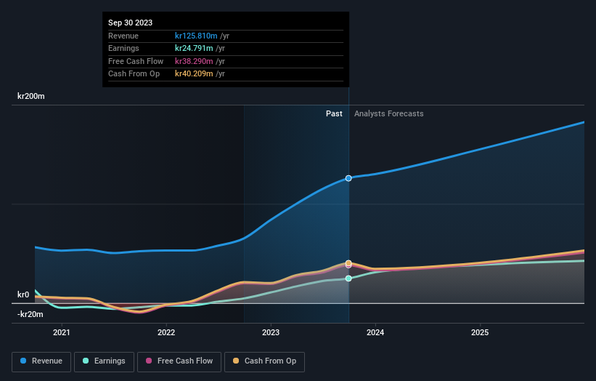Click the 2022 x-axis label

point(166,332)
